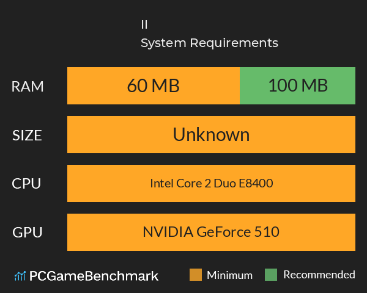
Task: Click the GPU row label
Action: (x=27, y=232)
